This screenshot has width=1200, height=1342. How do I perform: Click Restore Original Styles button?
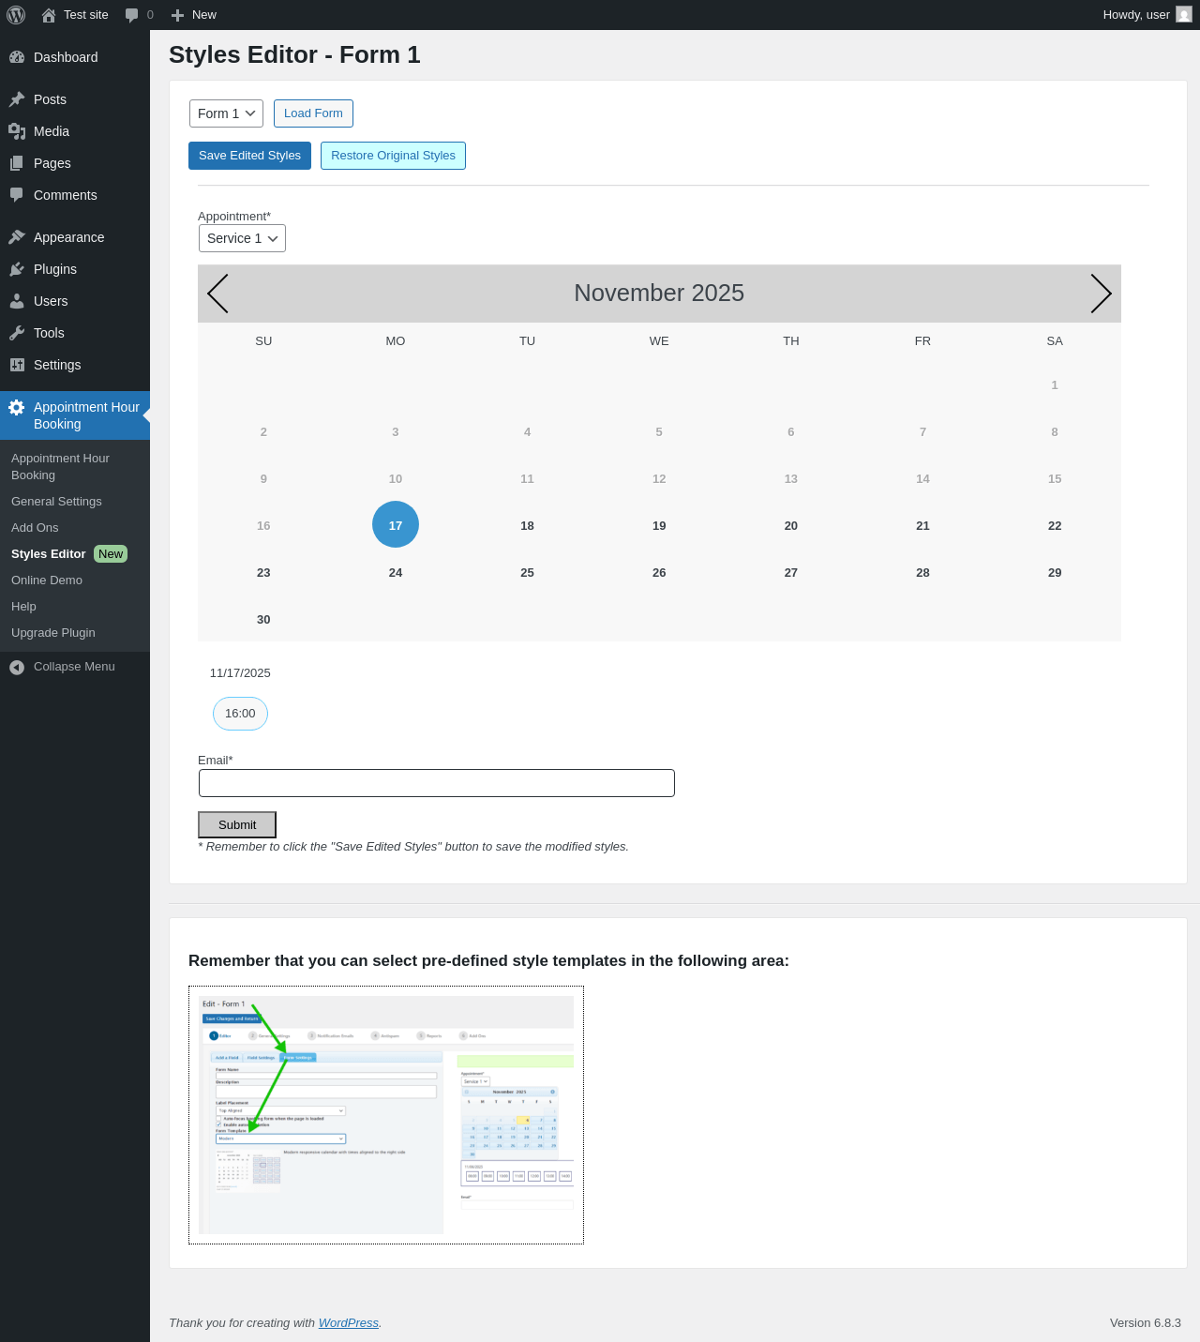(x=393, y=156)
